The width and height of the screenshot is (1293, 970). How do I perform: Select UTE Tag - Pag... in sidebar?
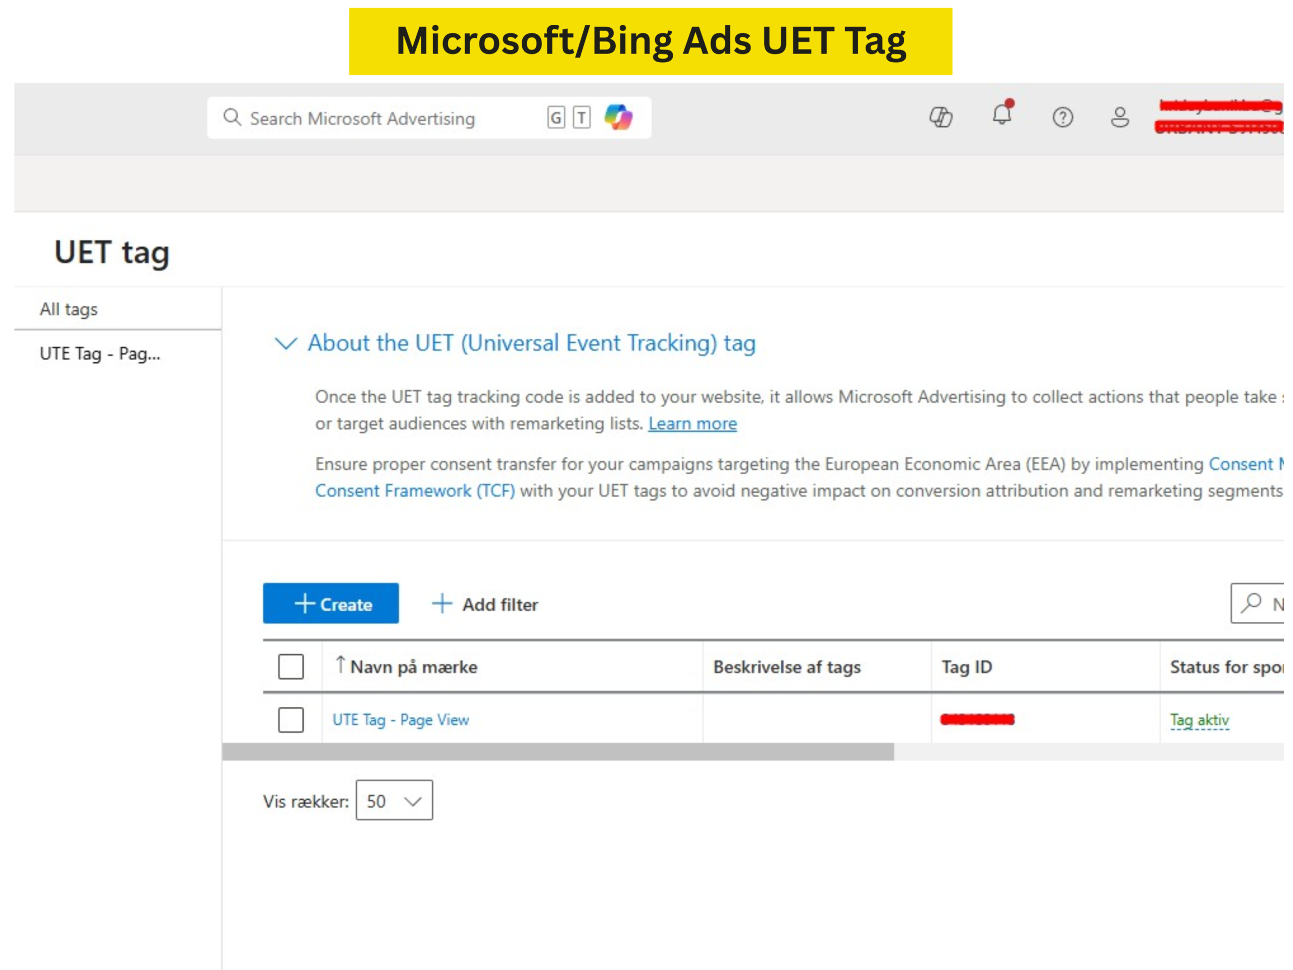tap(100, 354)
